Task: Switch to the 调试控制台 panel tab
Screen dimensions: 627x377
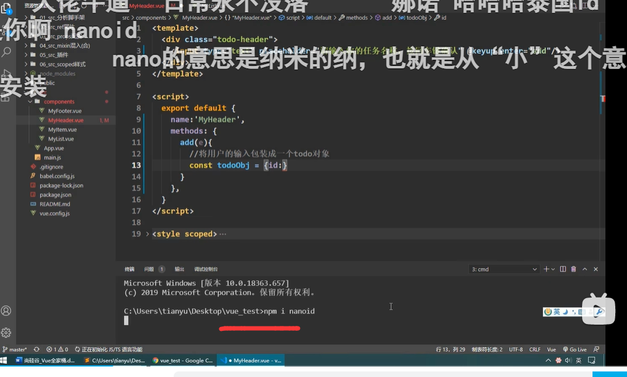Action: [206, 269]
